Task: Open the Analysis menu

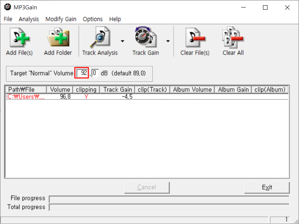Action: (x=29, y=19)
